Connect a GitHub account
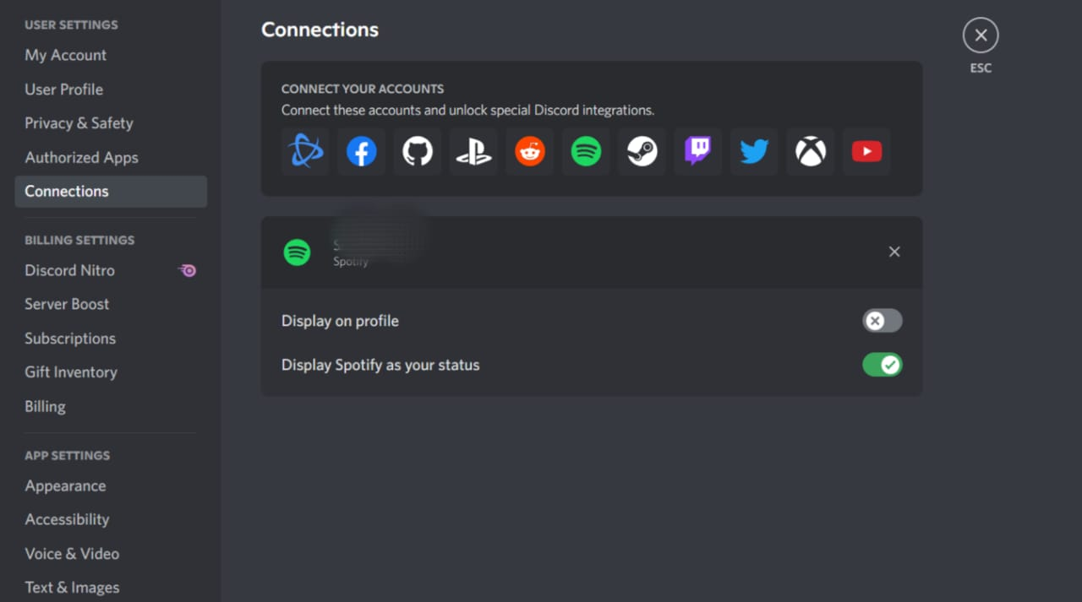The image size is (1082, 602). (x=418, y=152)
